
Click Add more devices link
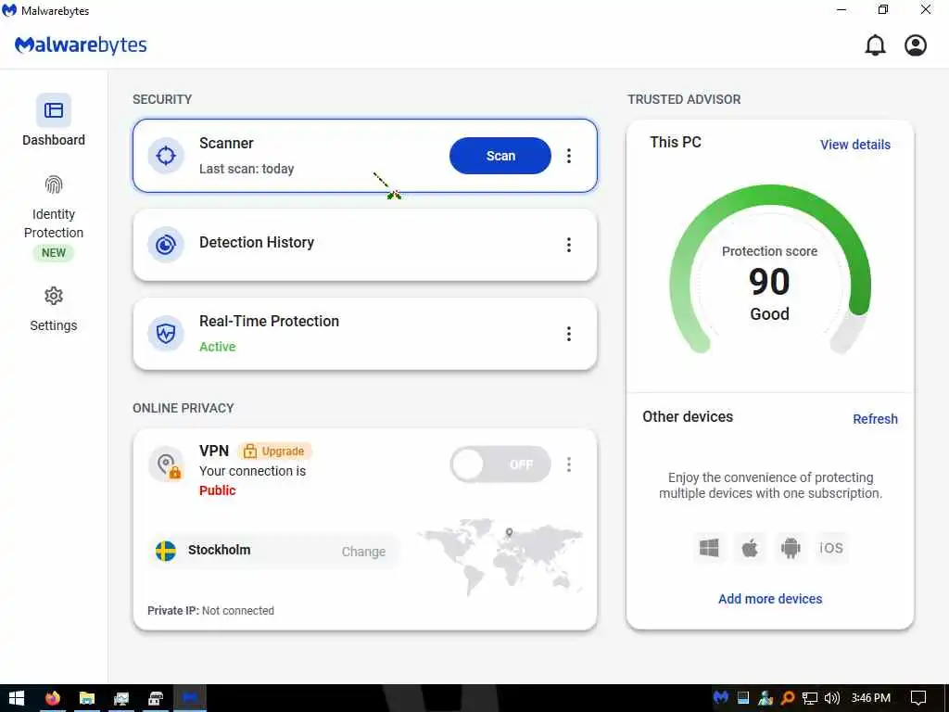click(x=770, y=599)
